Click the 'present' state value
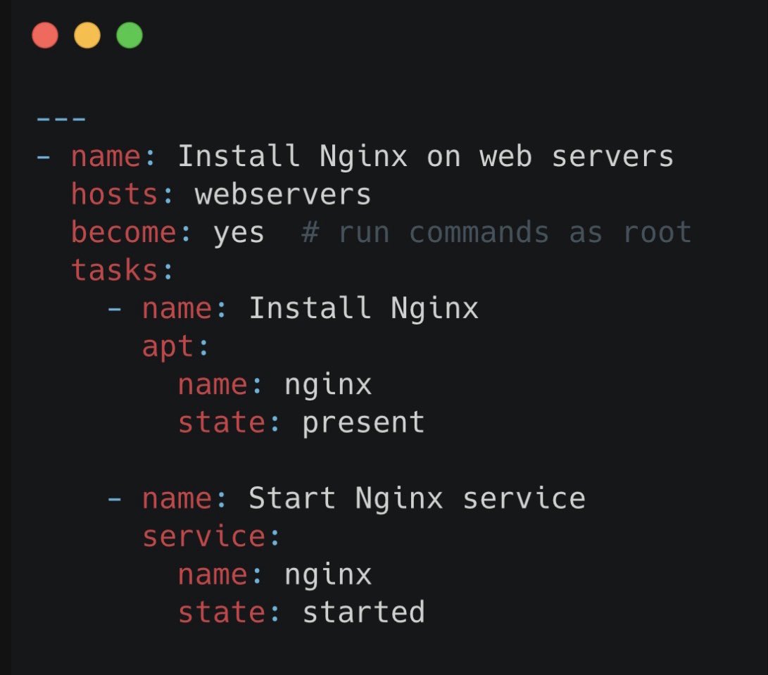Screen dimensions: 768x675 coord(363,424)
